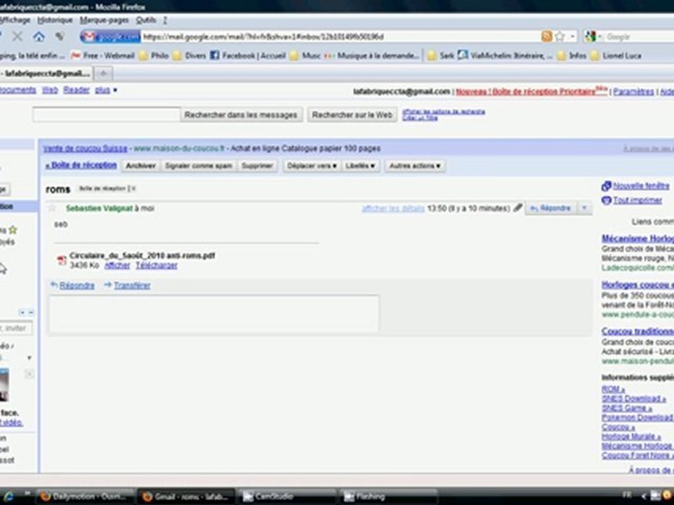Click the PDF attachment icon
Image resolution: width=674 pixels, height=505 pixels.
[x=62, y=260]
